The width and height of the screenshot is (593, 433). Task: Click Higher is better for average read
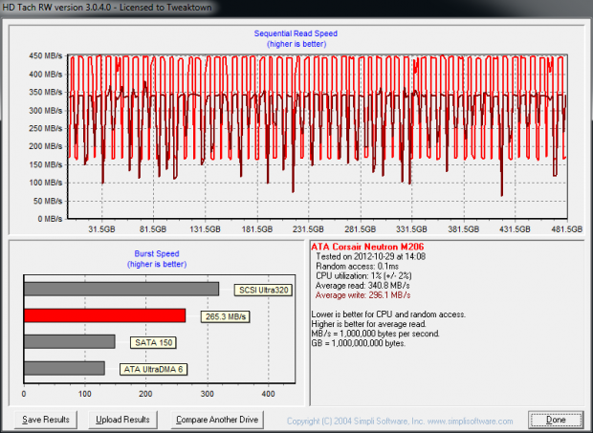point(369,324)
